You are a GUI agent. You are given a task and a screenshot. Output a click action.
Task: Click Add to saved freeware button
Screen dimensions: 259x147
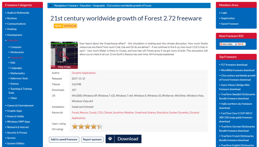(x=64, y=139)
